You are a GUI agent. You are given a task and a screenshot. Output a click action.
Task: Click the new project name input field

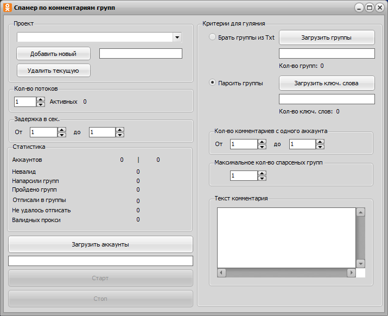tap(141, 54)
